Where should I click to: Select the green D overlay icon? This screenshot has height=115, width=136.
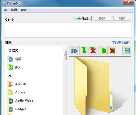point(103,51)
